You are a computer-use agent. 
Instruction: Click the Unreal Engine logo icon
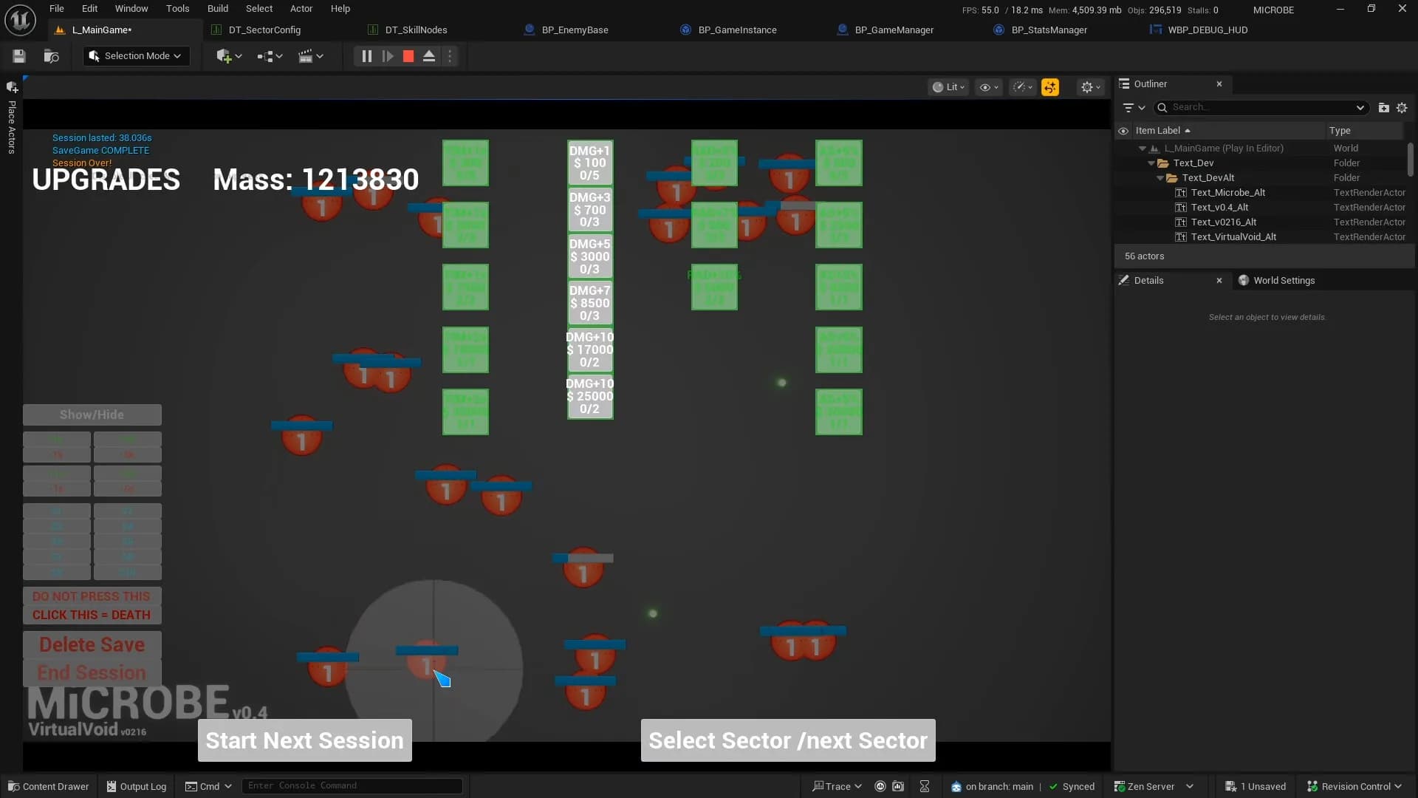coord(20,20)
